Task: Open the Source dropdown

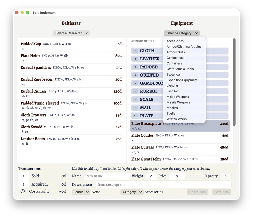Action: click(81, 192)
